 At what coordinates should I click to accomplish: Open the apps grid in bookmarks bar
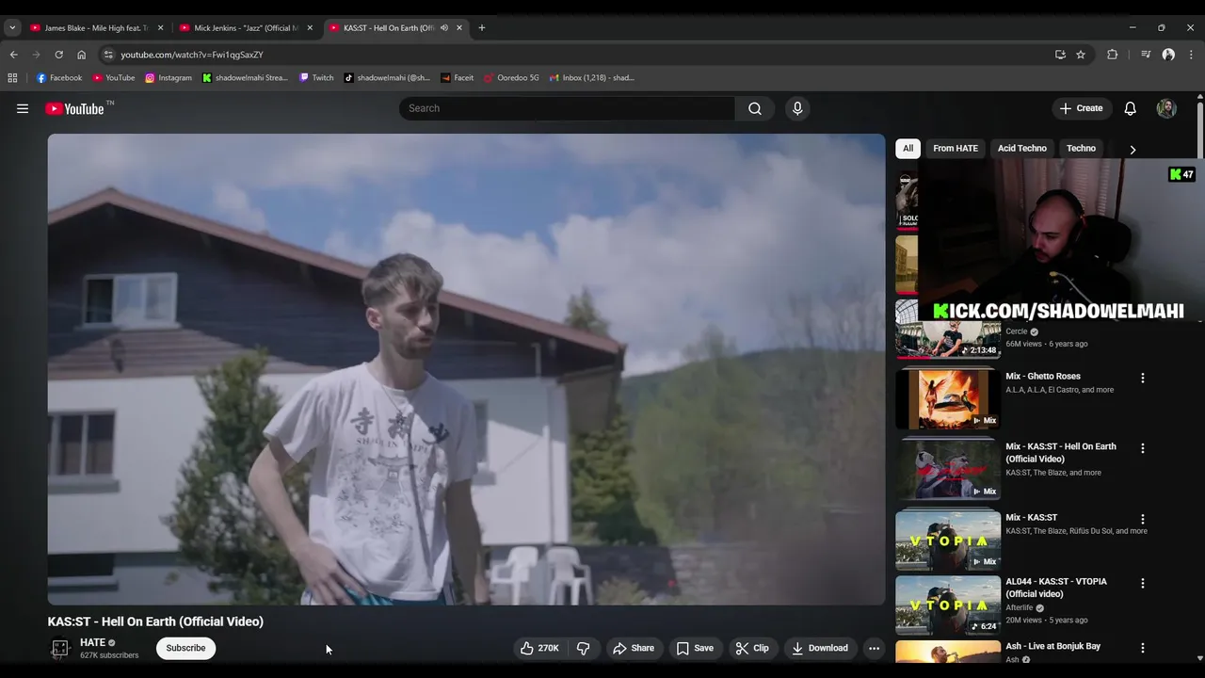(12, 78)
